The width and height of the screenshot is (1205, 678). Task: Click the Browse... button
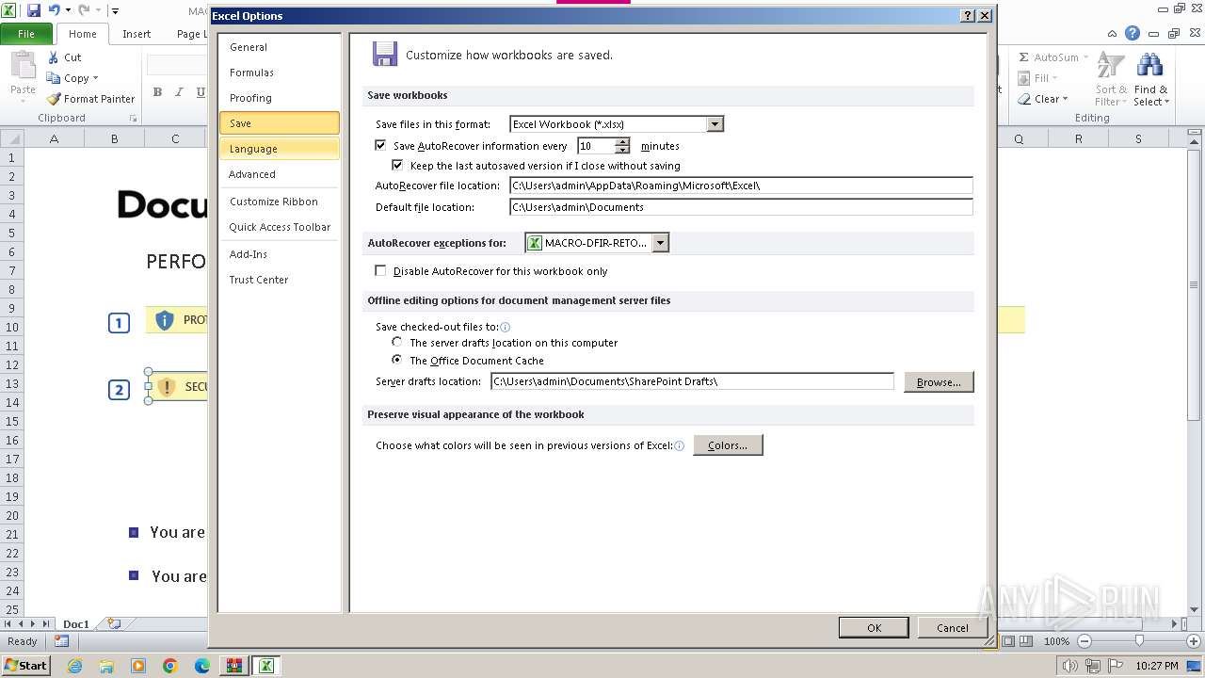[x=939, y=381]
